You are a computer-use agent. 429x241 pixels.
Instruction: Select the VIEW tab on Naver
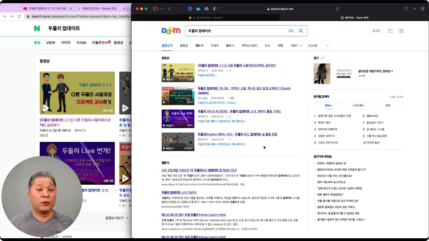(50, 42)
